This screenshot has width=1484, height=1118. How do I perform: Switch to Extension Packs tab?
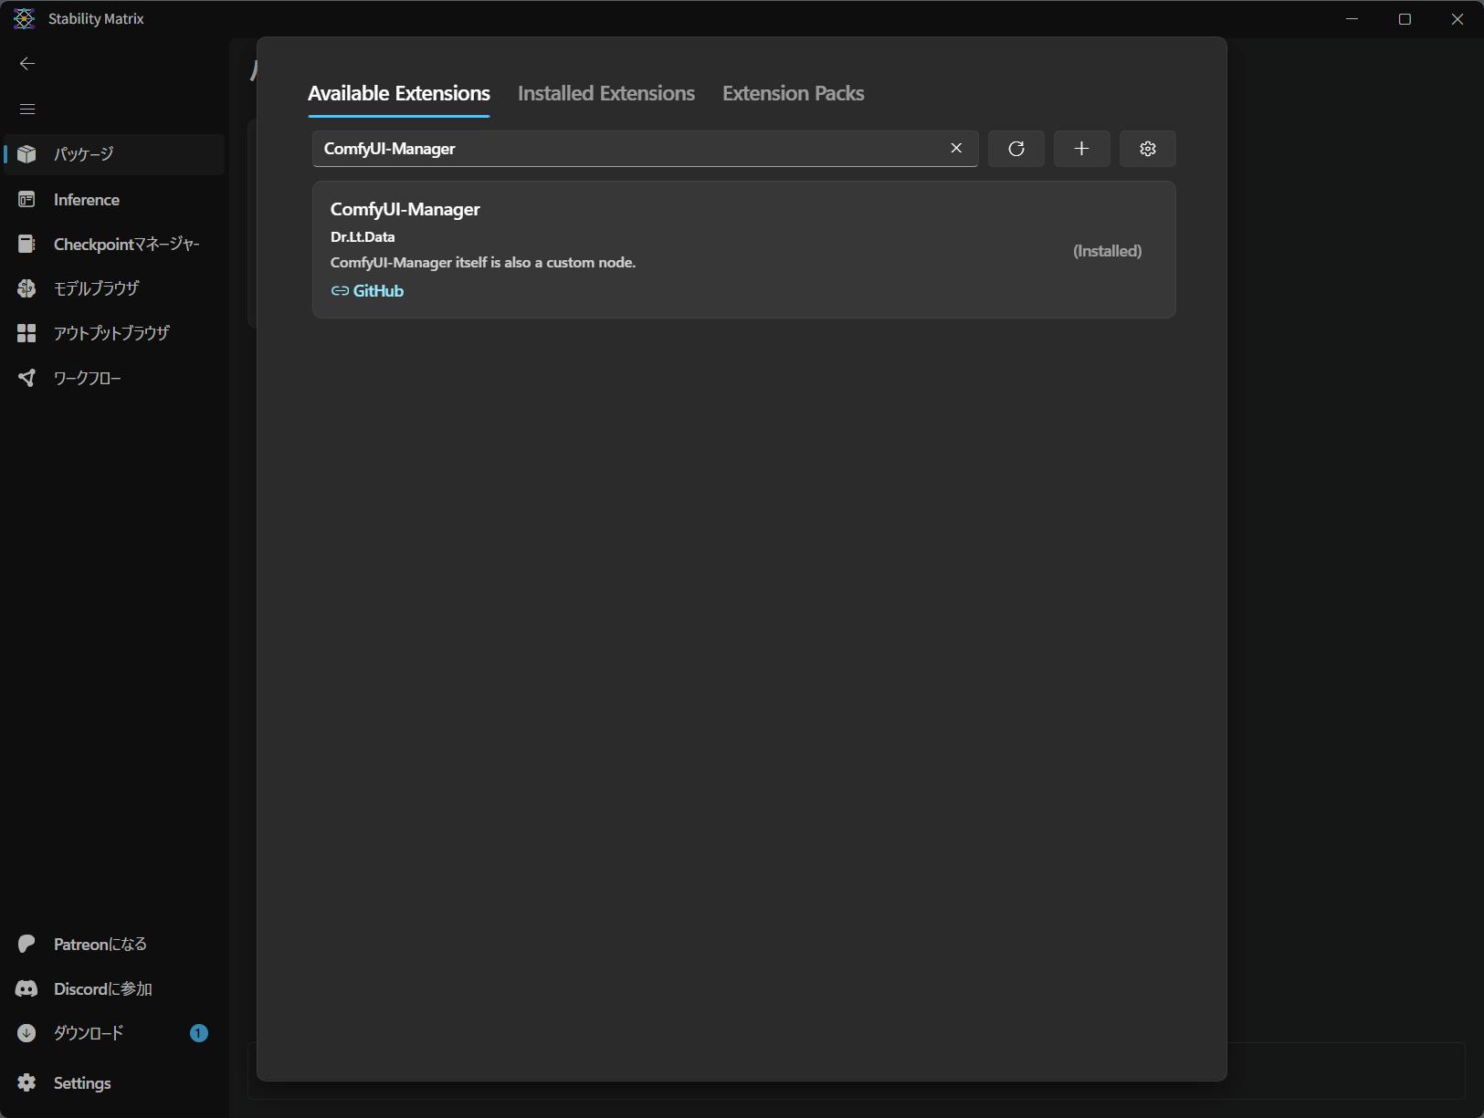pyautogui.click(x=793, y=93)
